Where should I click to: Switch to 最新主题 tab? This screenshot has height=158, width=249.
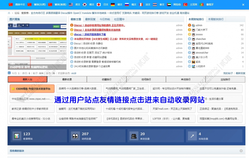pyautogui.click(x=76, y=19)
